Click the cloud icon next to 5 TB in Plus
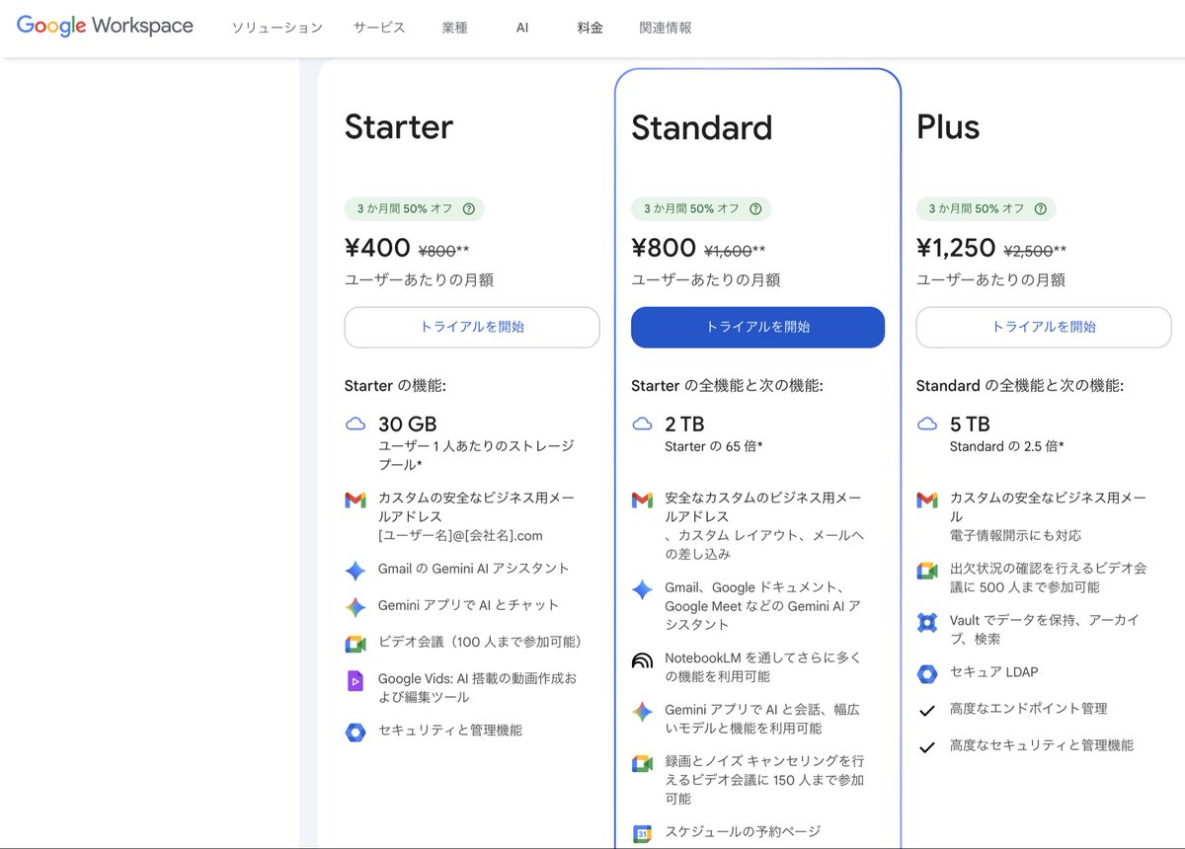This screenshot has width=1185, height=849. pyautogui.click(x=926, y=422)
